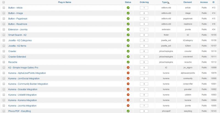
Task: Disable Josetta - K2 Categories status icon
Action: click(x=128, y=40)
